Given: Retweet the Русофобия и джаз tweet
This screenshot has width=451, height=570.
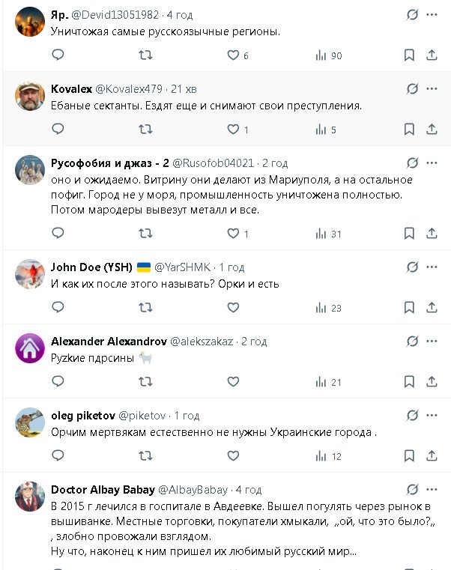Looking at the screenshot, I should [146, 234].
